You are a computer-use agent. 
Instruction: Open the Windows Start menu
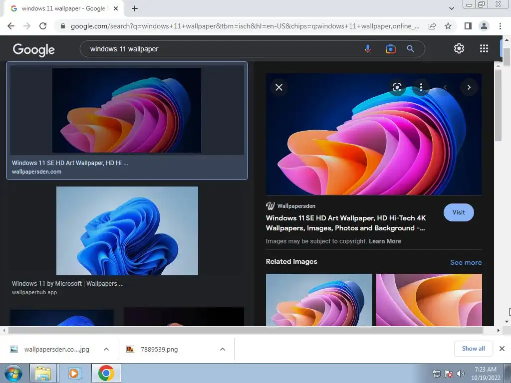pos(13,373)
